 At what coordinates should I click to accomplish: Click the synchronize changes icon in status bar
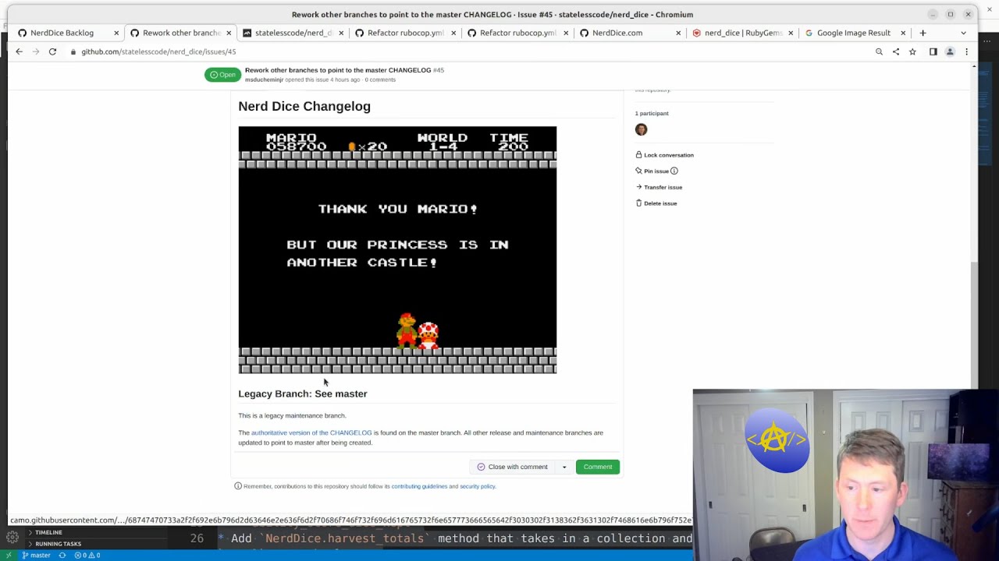[x=62, y=556]
